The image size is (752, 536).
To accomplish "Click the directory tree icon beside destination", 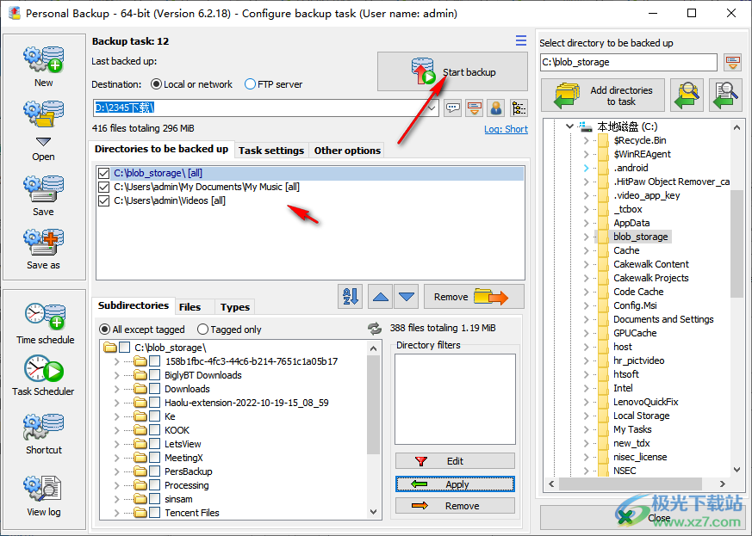I will click(x=519, y=108).
